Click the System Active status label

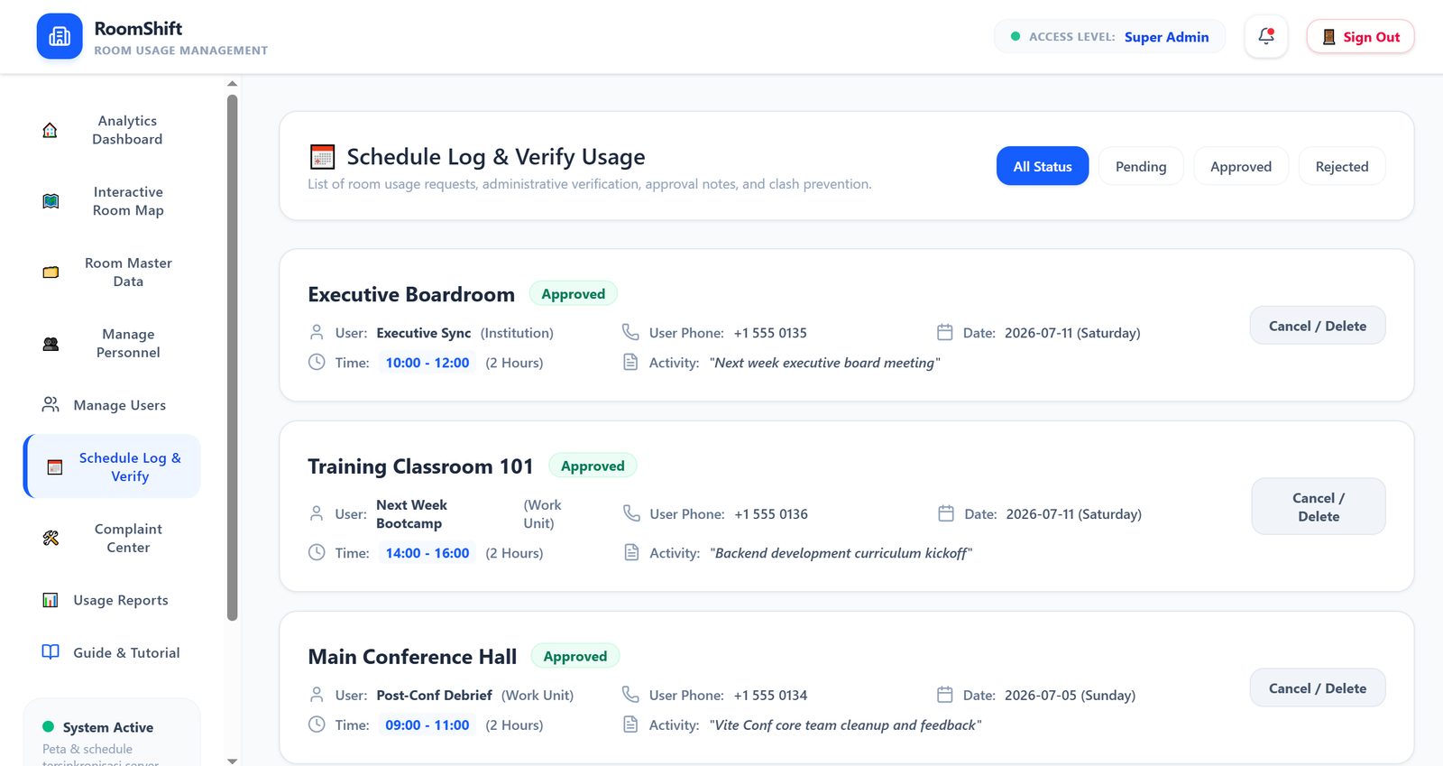click(108, 727)
